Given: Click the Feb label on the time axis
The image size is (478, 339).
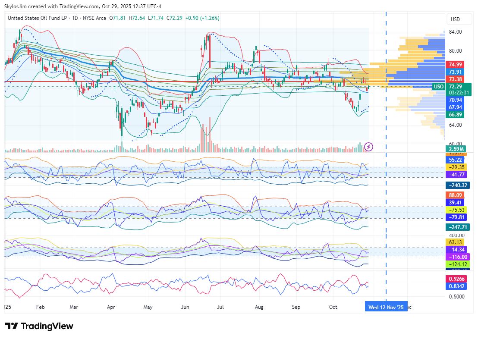Looking at the screenshot, I should (x=40, y=307).
